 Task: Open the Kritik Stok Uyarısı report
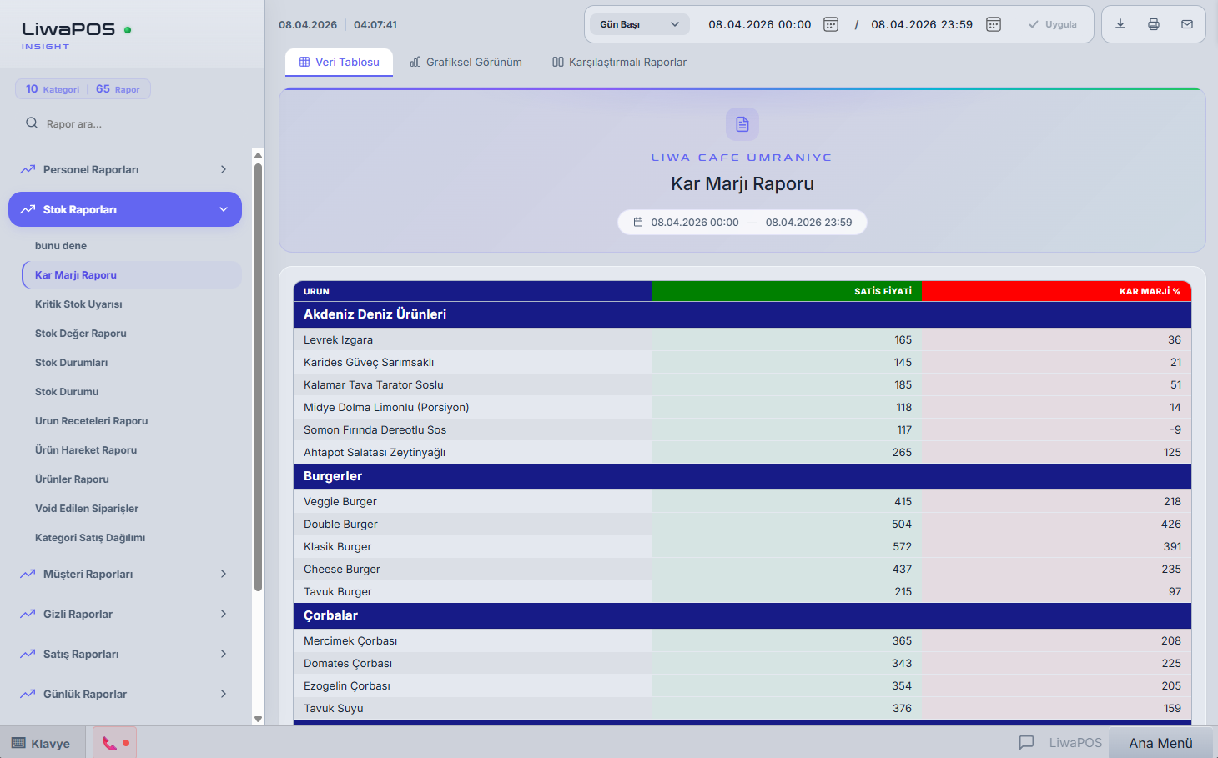[78, 304]
